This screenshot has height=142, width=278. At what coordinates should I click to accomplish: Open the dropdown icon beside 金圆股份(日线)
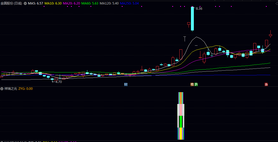point(25,3)
